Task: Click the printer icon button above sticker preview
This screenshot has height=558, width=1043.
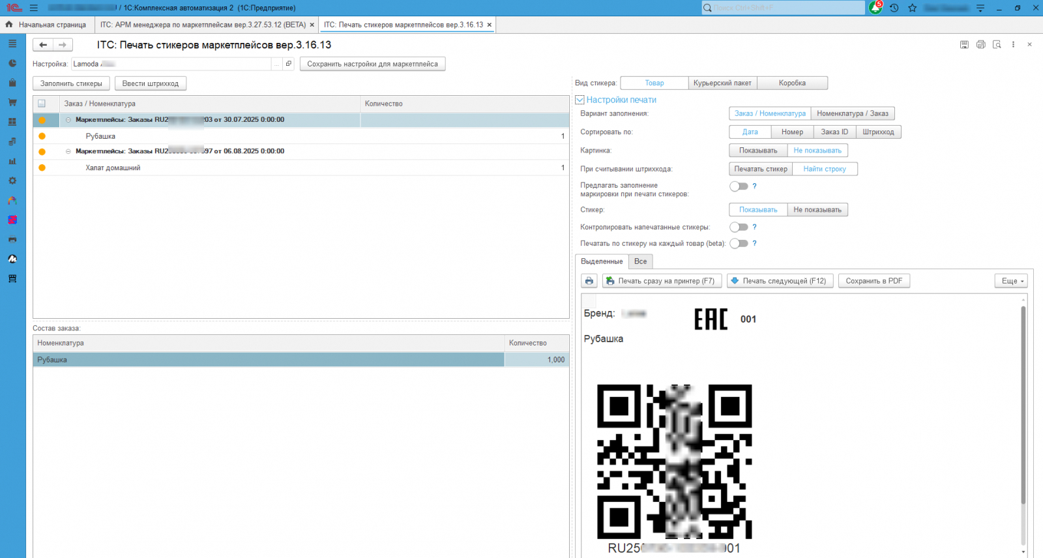Action: pos(589,281)
